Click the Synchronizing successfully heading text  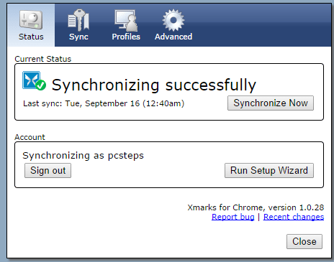click(x=154, y=85)
